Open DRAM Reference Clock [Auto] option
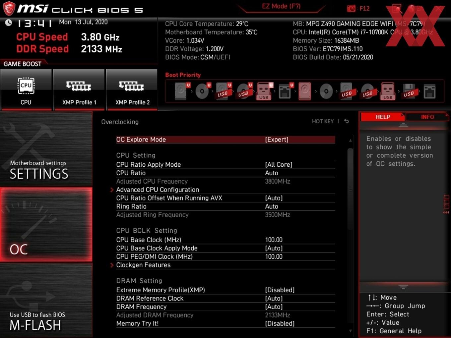Image resolution: width=451 pixels, height=338 pixels. [x=225, y=298]
